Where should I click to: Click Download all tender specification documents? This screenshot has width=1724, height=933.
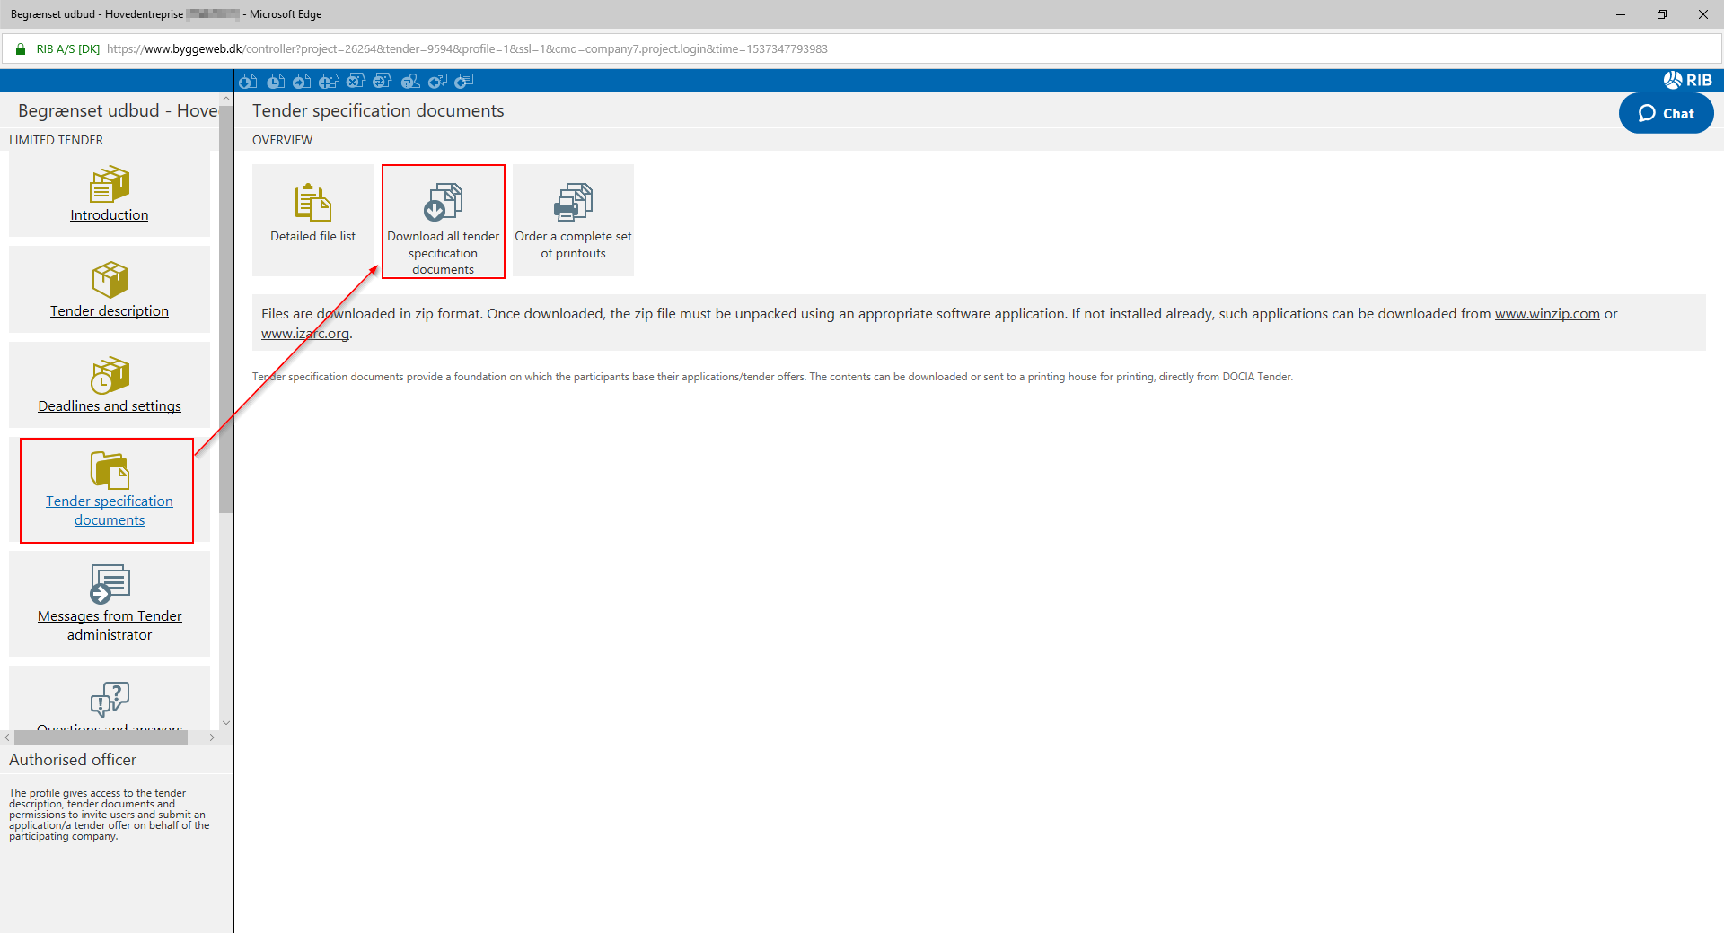click(443, 222)
